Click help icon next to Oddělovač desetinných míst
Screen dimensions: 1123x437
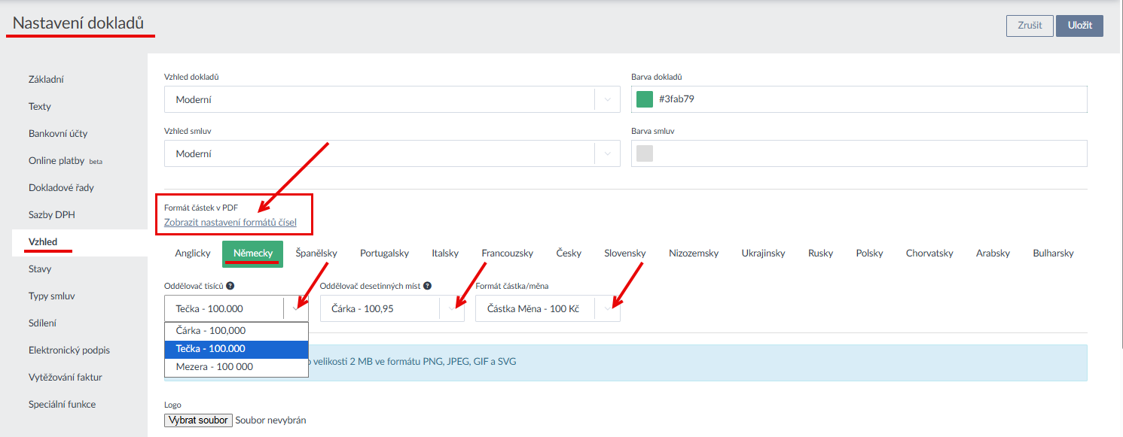(427, 286)
